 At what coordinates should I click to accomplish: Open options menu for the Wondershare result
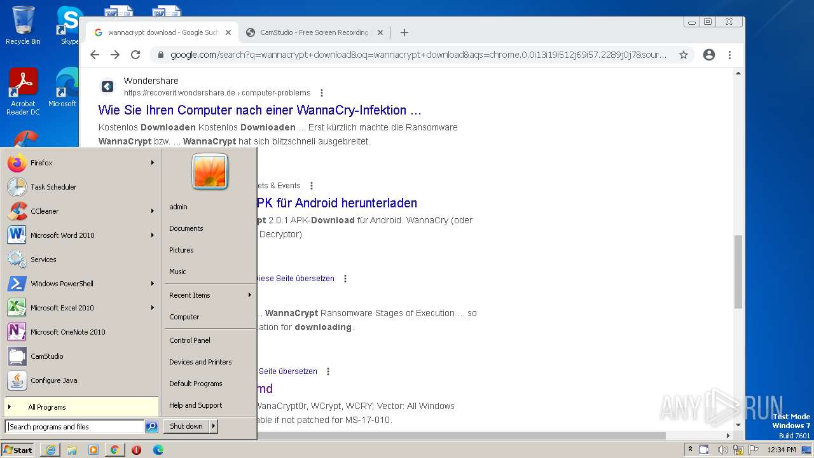click(x=322, y=93)
